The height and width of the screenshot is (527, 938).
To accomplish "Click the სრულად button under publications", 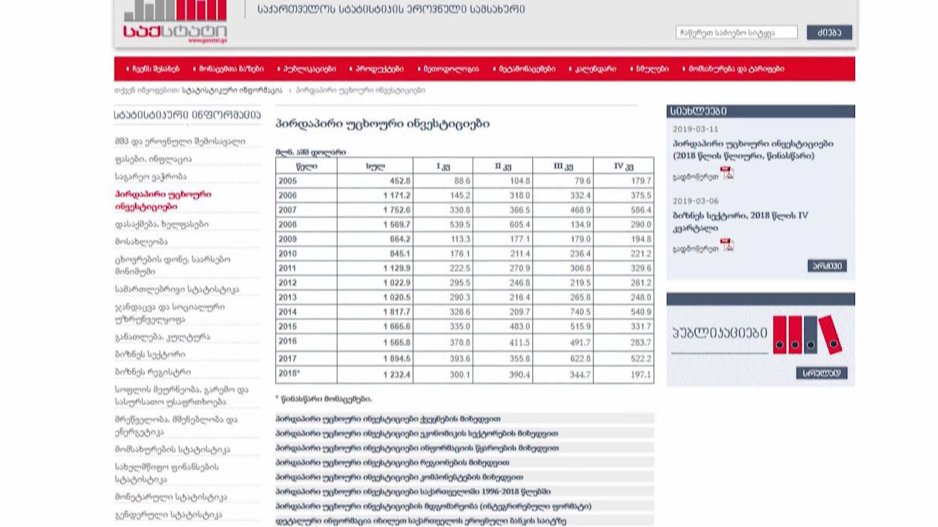I will click(821, 373).
